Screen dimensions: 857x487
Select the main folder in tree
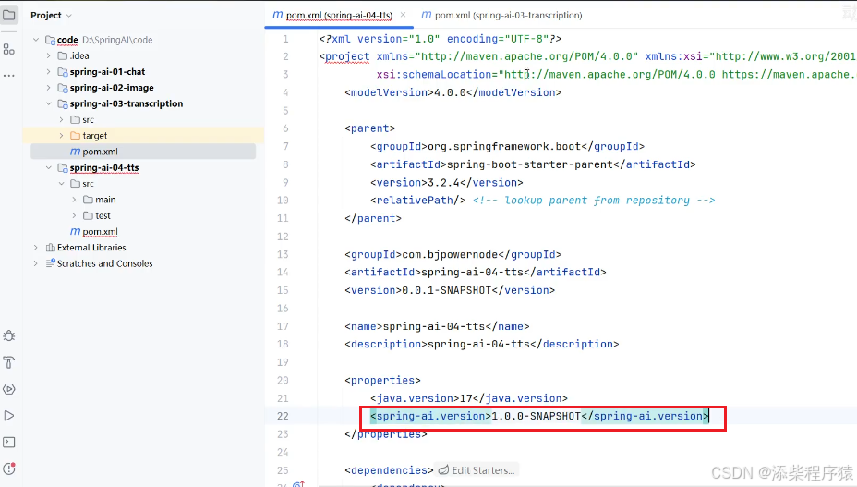(105, 200)
